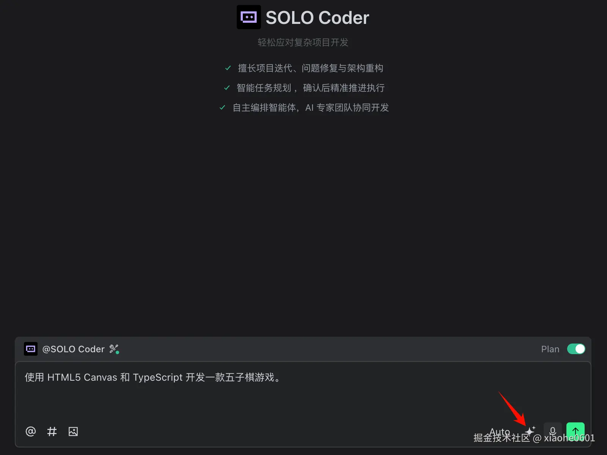The width and height of the screenshot is (607, 455).
Task: Click the agent avatar beside @SOLO Coder
Action: pos(31,349)
